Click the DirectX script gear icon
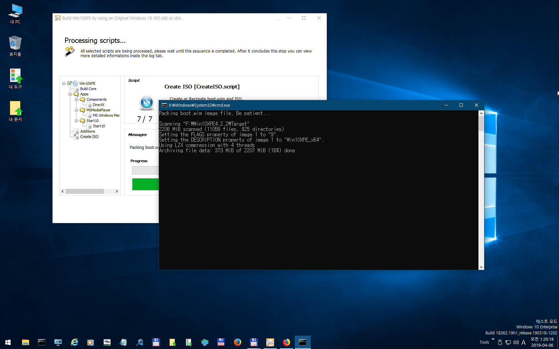The height and width of the screenshot is (349, 559). click(90, 105)
